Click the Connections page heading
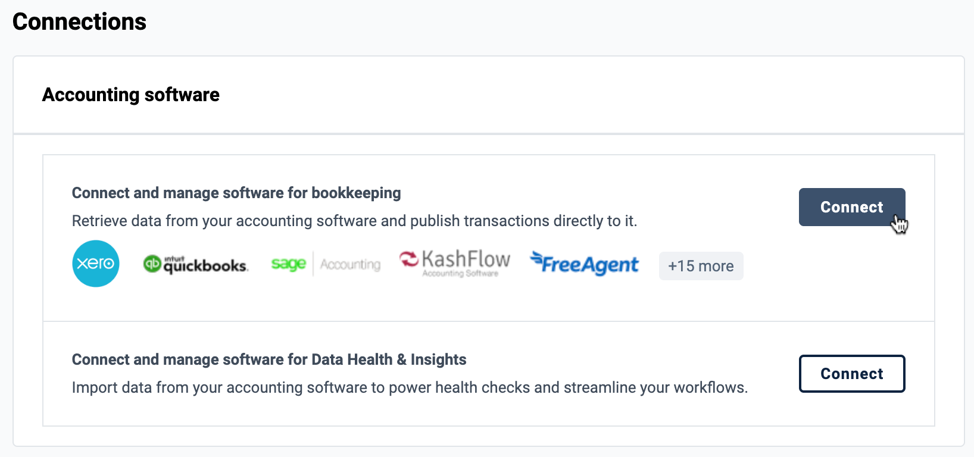974x457 pixels. coord(79,22)
